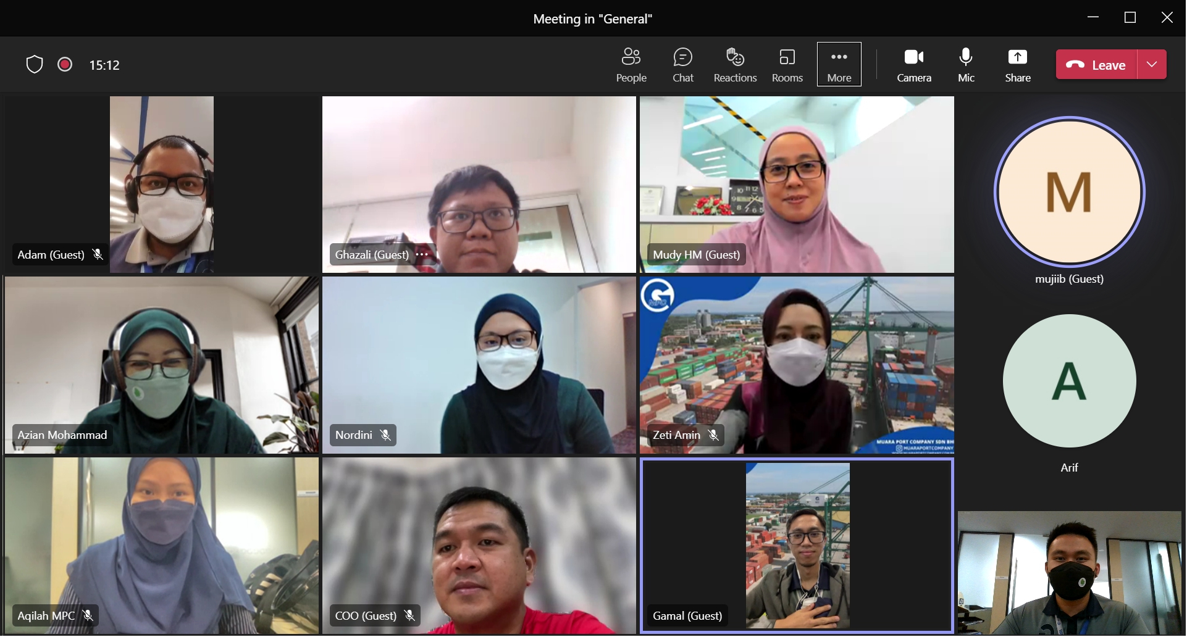Select mujiib (Guest) avatar

point(1069,192)
